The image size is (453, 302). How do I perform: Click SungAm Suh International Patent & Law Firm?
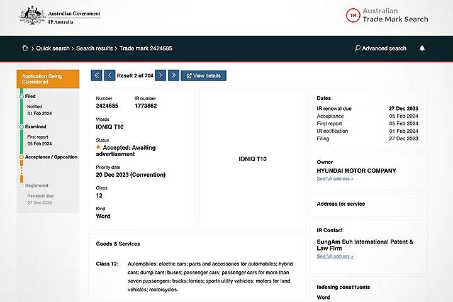365,245
